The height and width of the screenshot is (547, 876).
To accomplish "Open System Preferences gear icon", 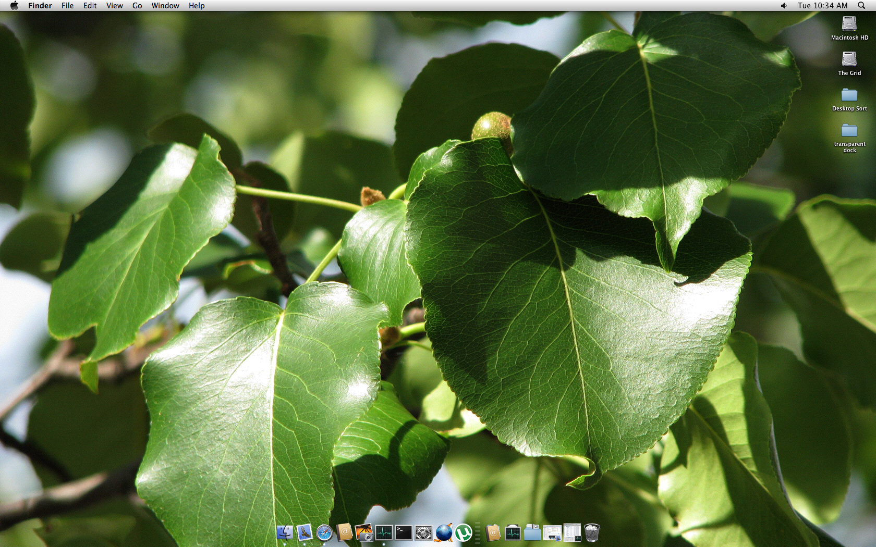I will (423, 532).
